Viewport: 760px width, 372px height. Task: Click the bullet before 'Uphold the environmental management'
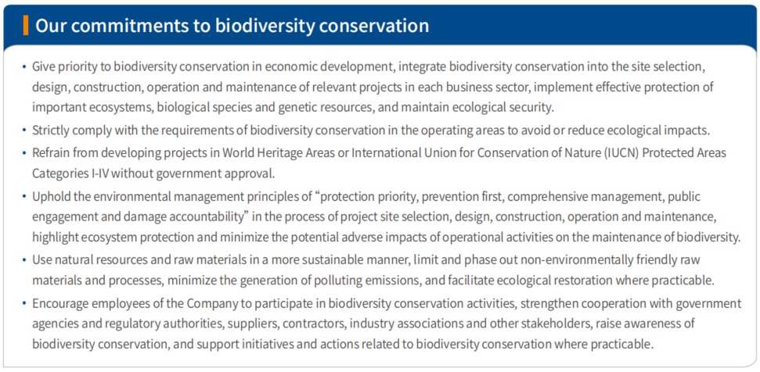pos(24,197)
